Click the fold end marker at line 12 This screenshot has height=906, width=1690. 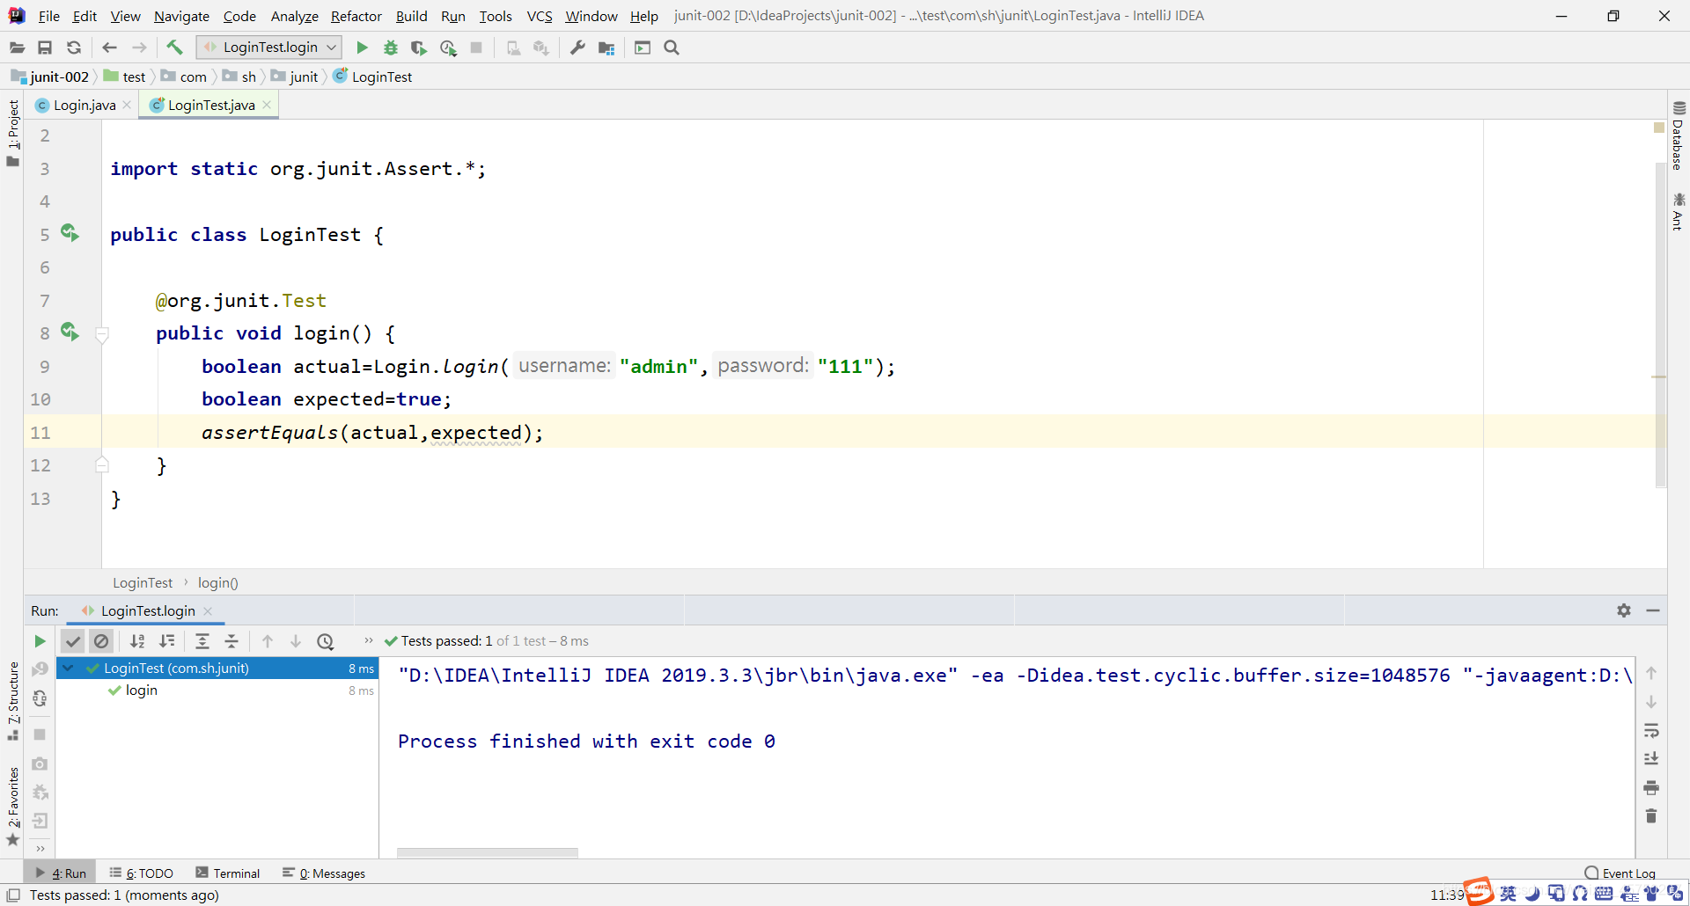tap(102, 464)
